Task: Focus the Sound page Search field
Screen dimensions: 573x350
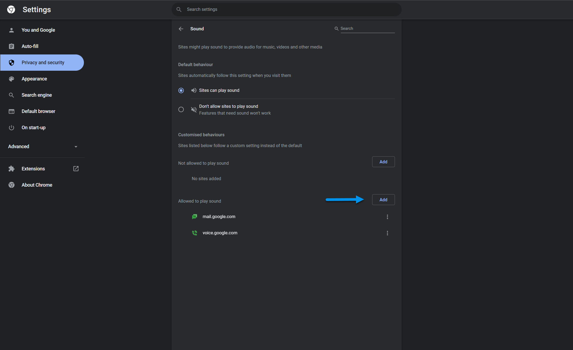Action: tap(368, 28)
